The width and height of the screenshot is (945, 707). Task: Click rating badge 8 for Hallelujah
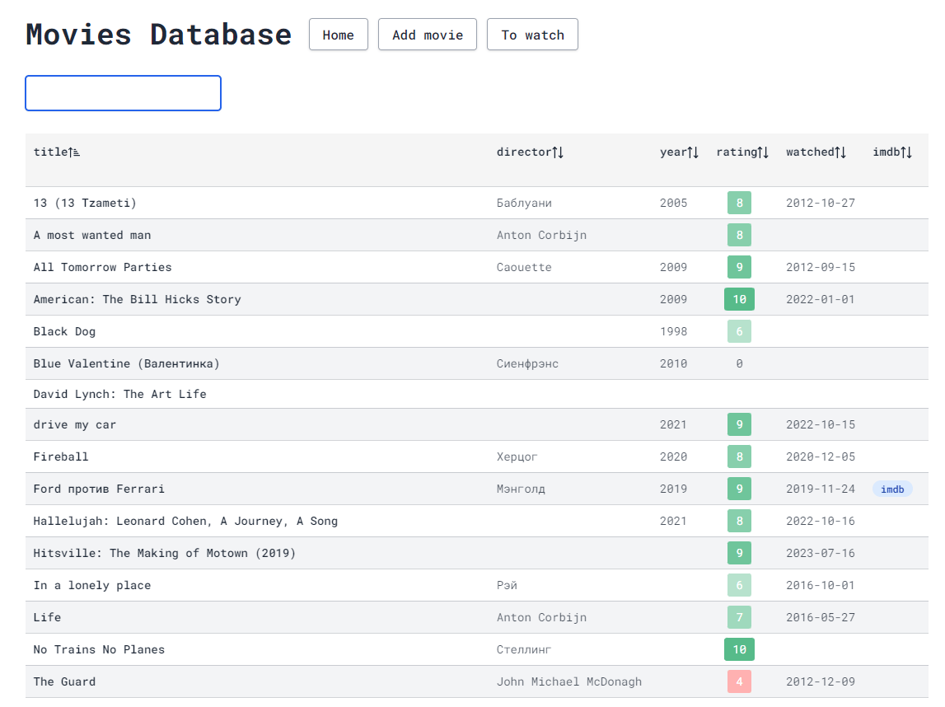740,521
